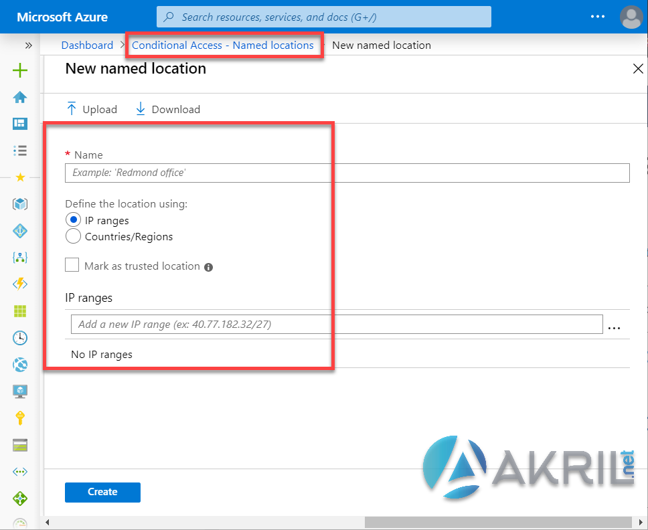Image resolution: width=648 pixels, height=530 pixels.
Task: Click the scrollbar left arrow
Action: [47, 522]
